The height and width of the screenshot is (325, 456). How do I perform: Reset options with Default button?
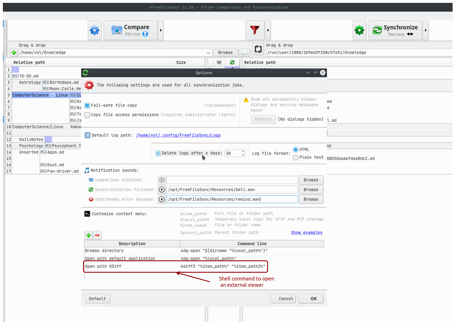tap(97, 299)
